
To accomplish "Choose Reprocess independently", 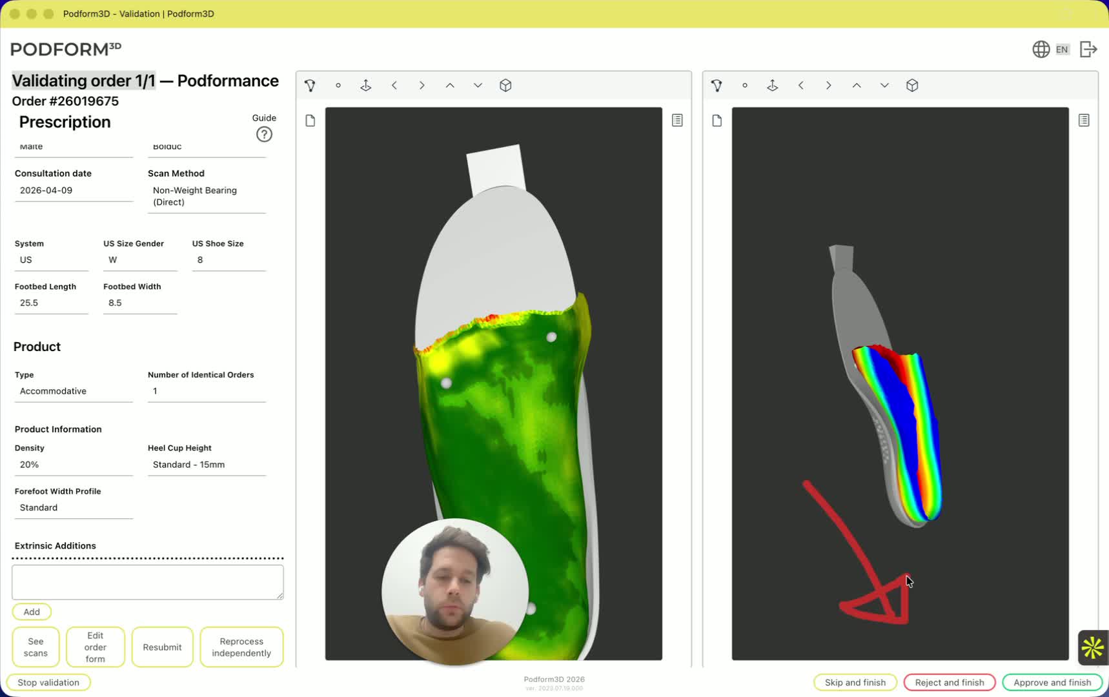I will point(241,647).
